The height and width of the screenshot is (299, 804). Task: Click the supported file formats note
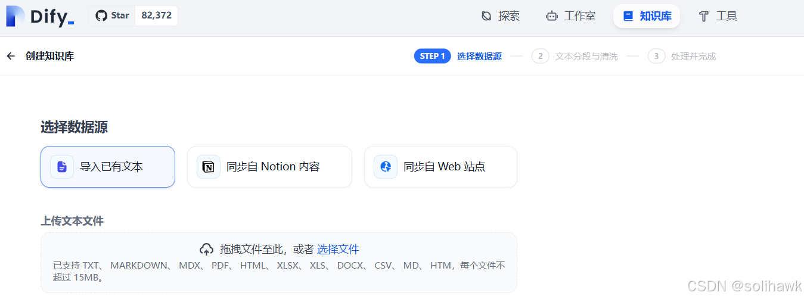coord(279,271)
